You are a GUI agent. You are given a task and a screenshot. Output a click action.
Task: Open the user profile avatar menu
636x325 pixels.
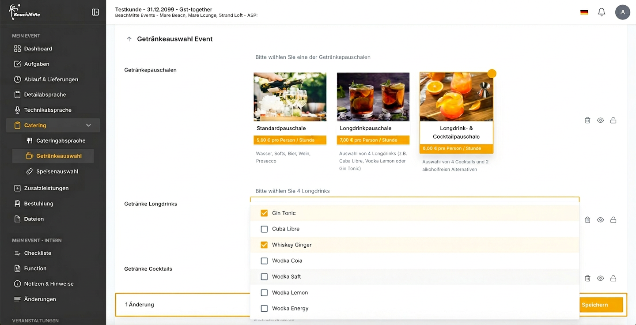(x=623, y=12)
